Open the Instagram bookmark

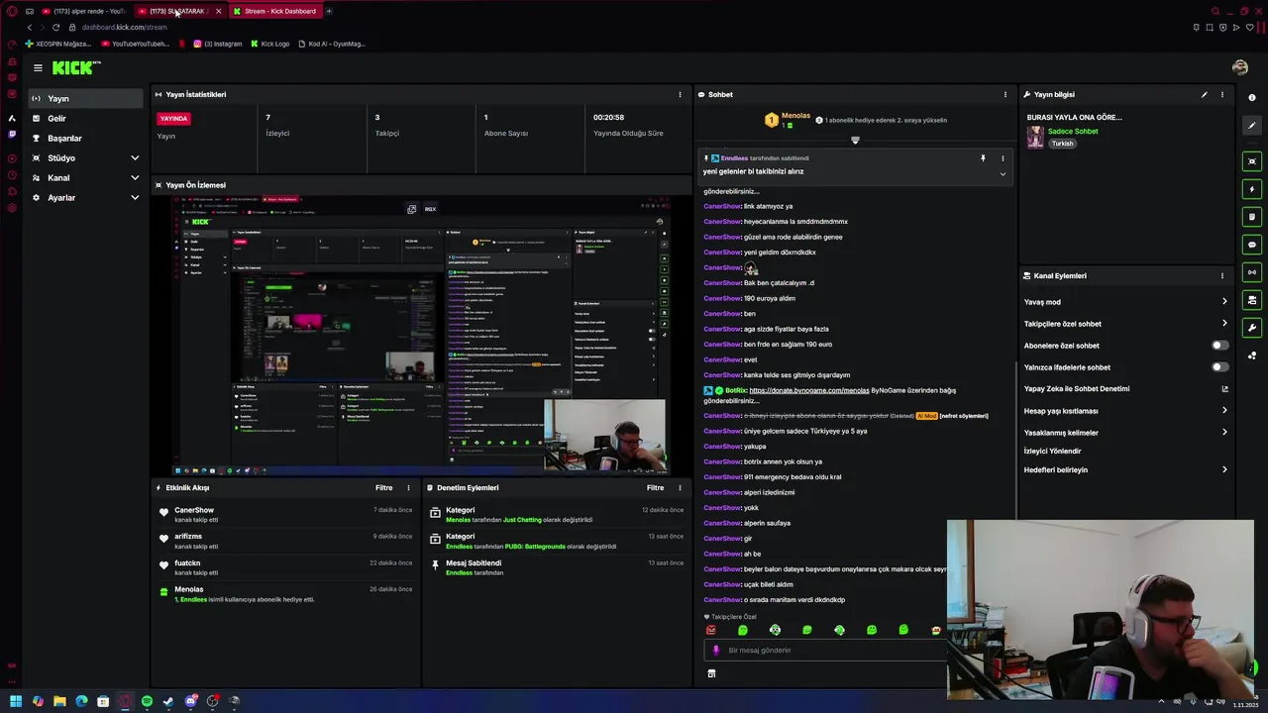coord(218,44)
